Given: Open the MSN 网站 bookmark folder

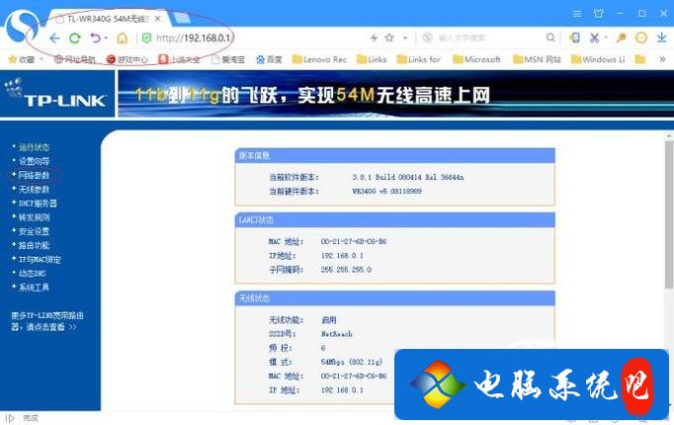Looking at the screenshot, I should coord(538,59).
